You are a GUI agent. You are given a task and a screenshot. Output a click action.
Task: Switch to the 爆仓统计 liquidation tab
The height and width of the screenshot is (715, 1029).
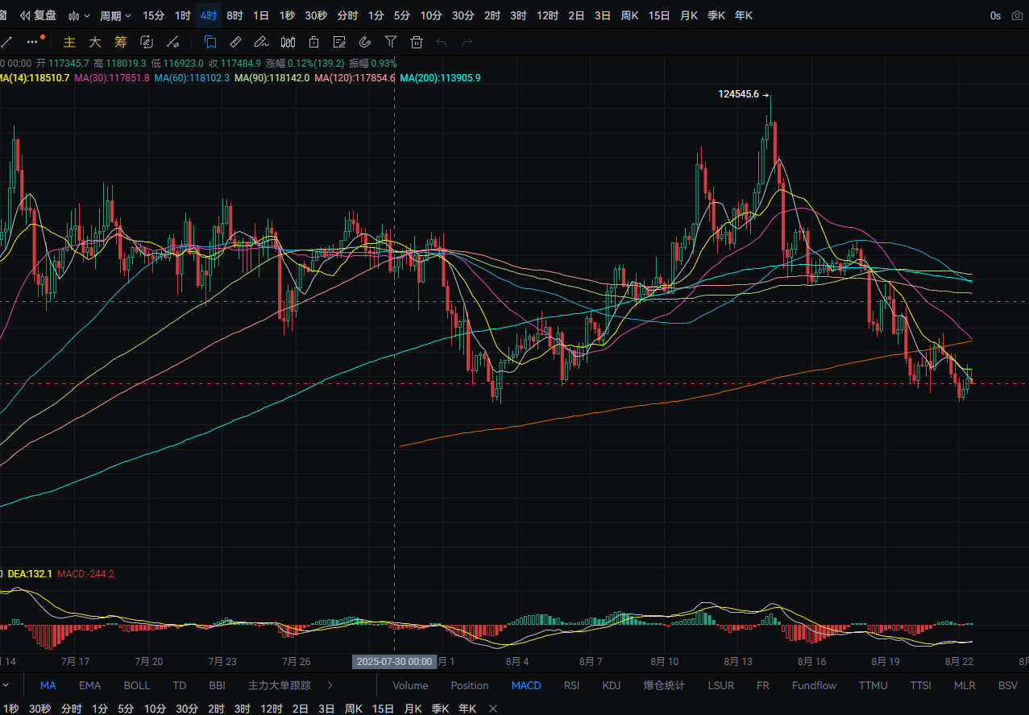[664, 685]
